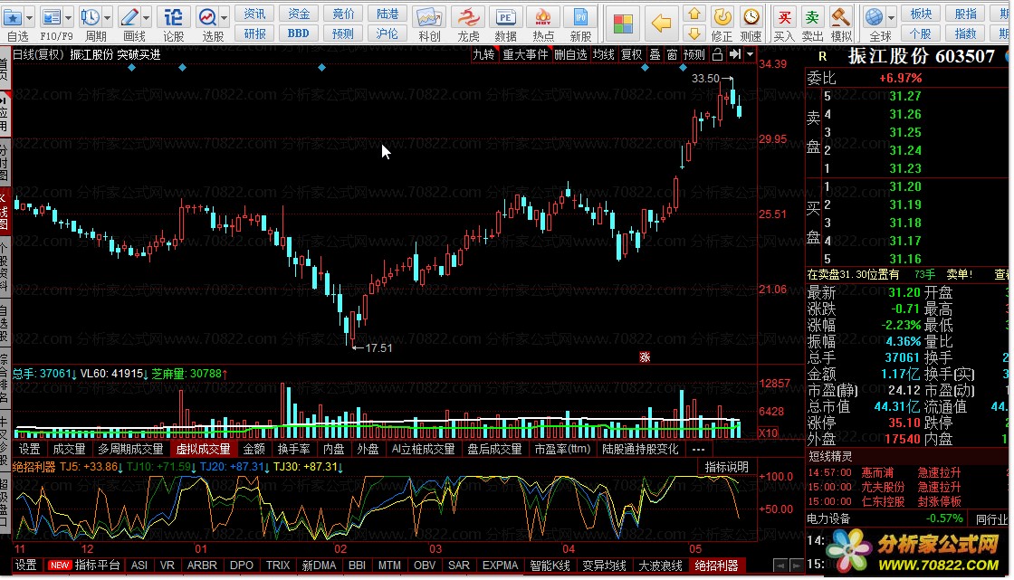Click the yellow up arrow icon

[x=694, y=14]
